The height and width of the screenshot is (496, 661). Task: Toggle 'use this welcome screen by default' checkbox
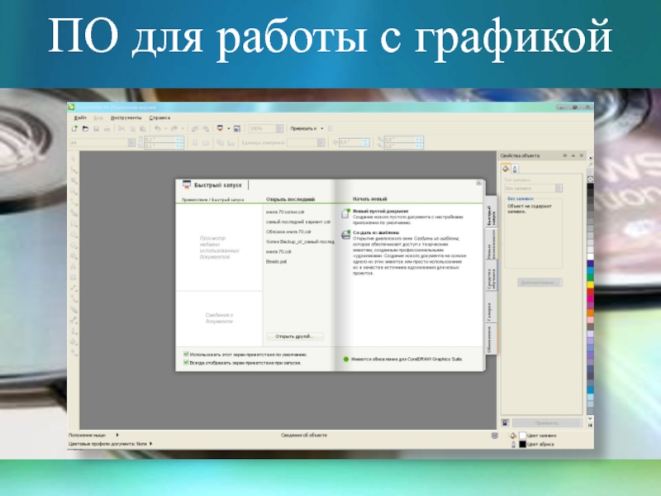186,354
